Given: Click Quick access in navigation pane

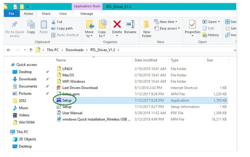Looking at the screenshot, I should [26, 65].
